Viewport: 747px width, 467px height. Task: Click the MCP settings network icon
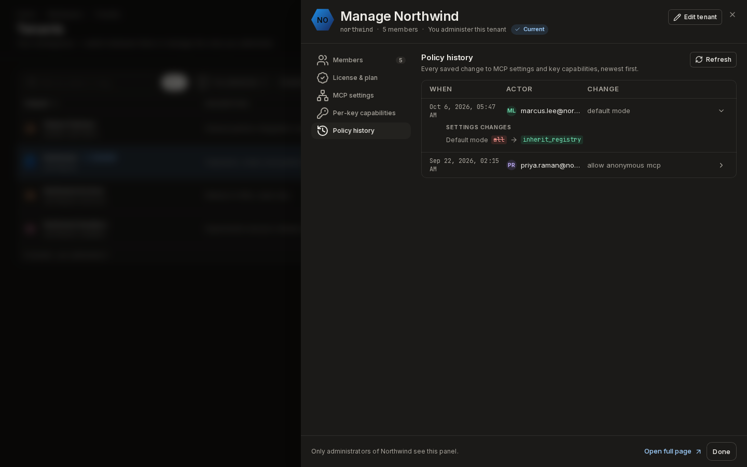tap(323, 95)
